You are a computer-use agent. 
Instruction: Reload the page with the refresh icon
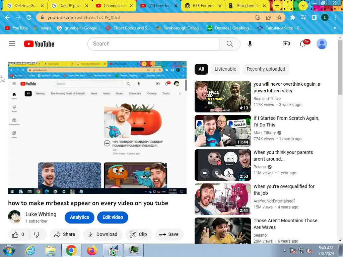click(29, 17)
